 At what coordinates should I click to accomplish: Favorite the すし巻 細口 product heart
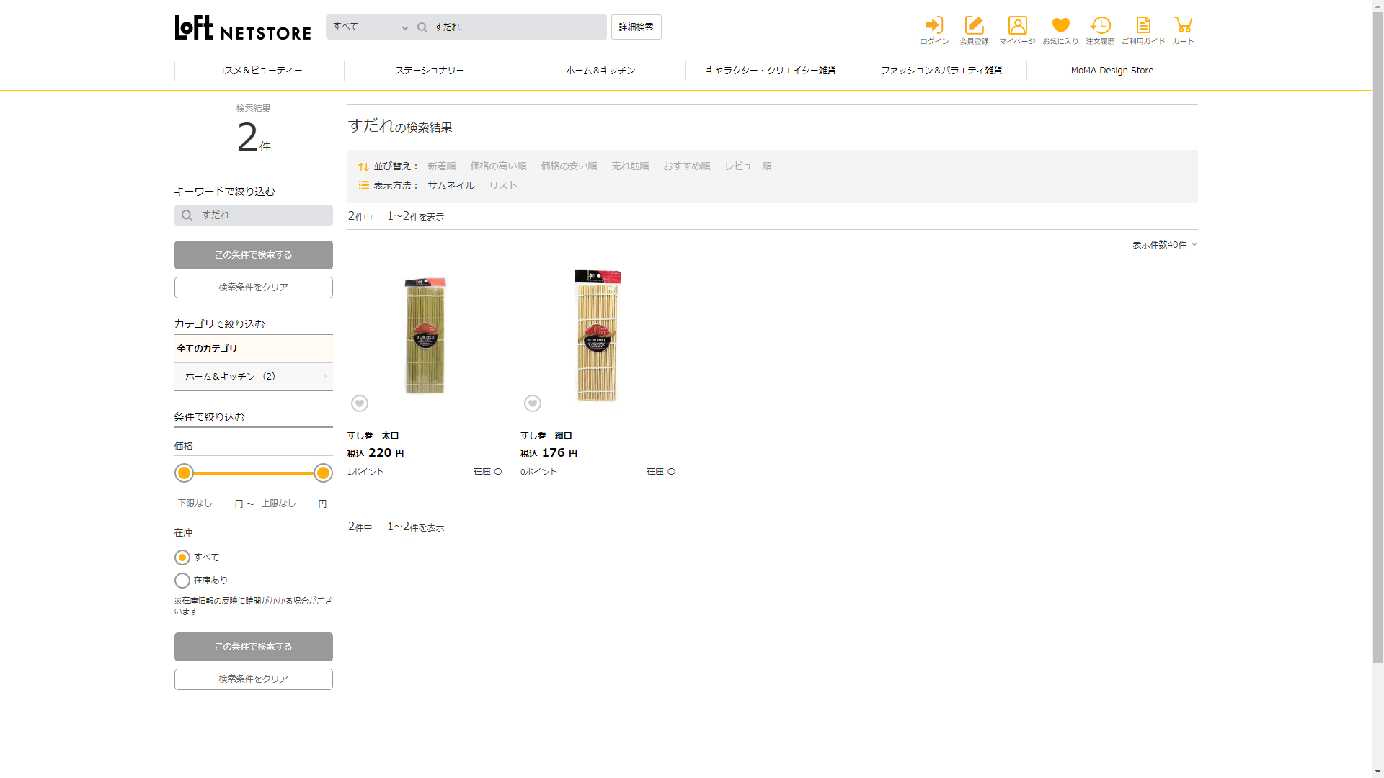tap(533, 403)
